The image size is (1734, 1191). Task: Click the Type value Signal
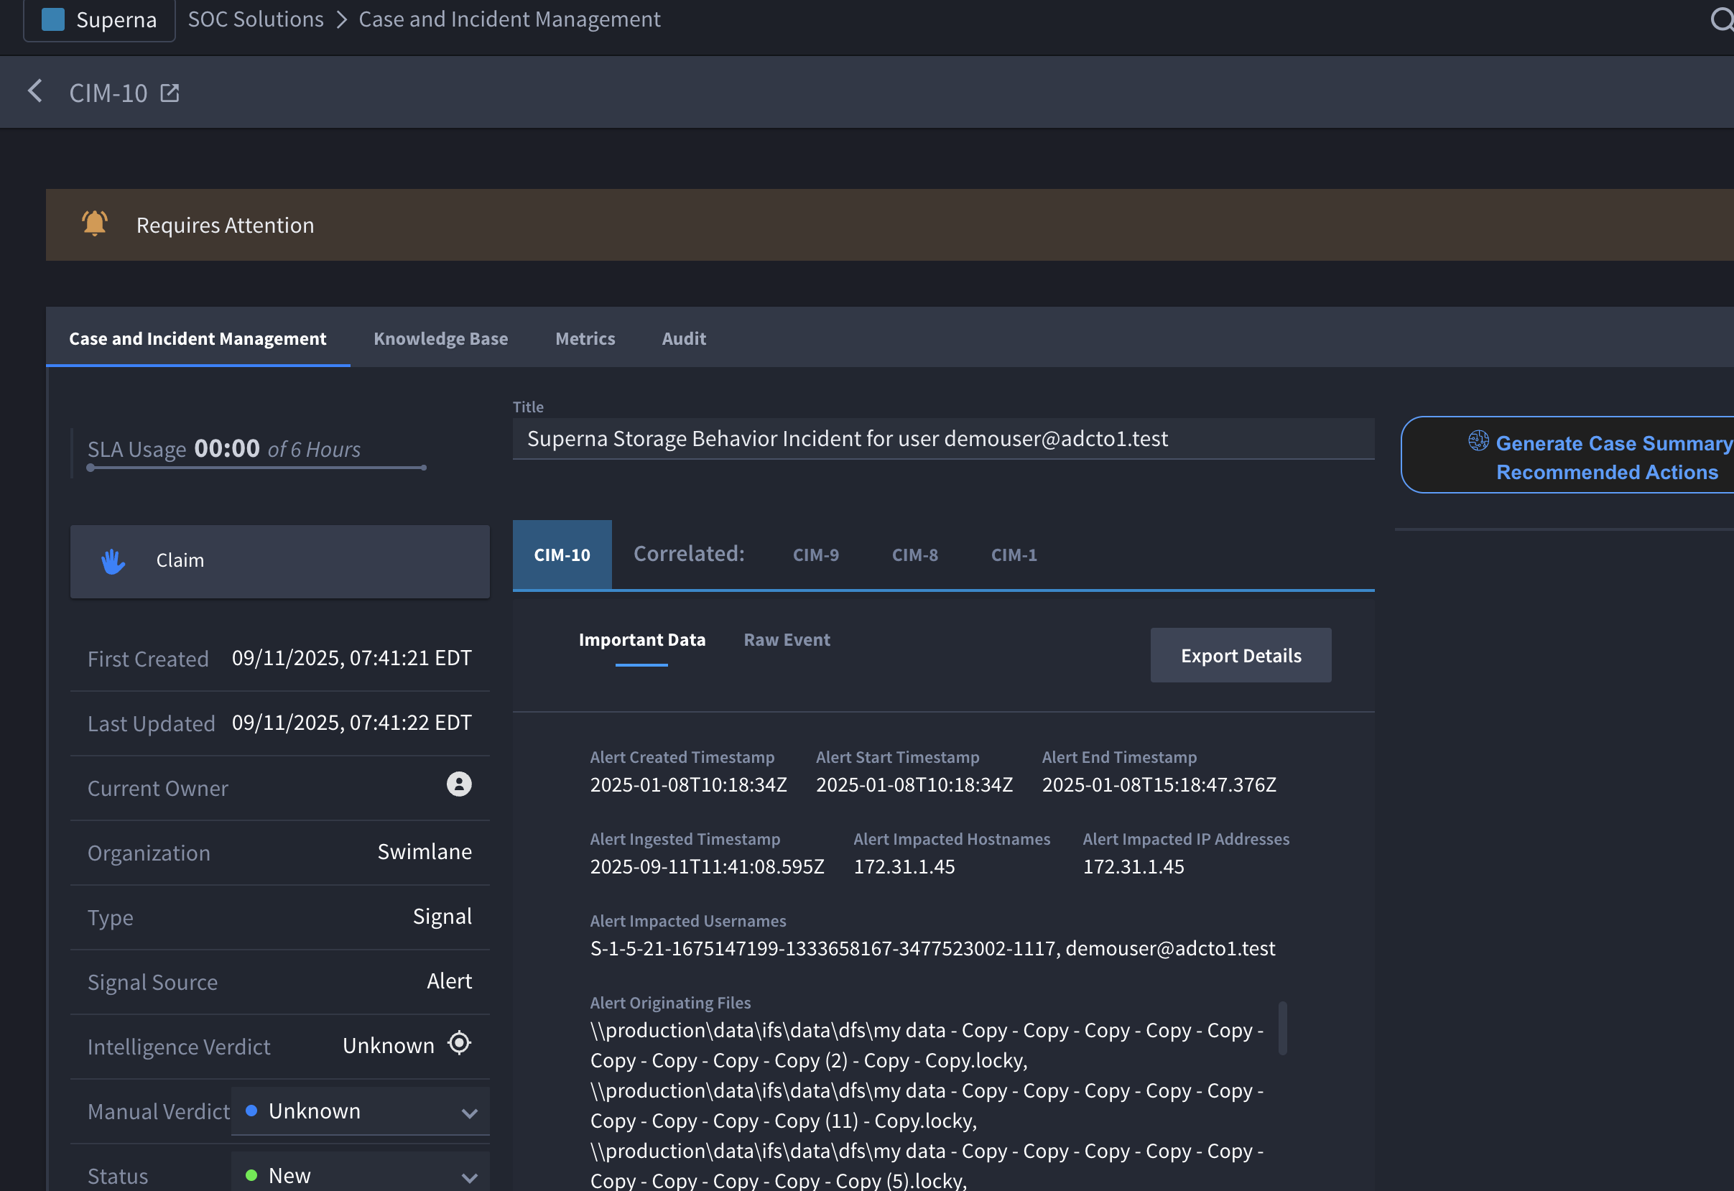coord(442,917)
